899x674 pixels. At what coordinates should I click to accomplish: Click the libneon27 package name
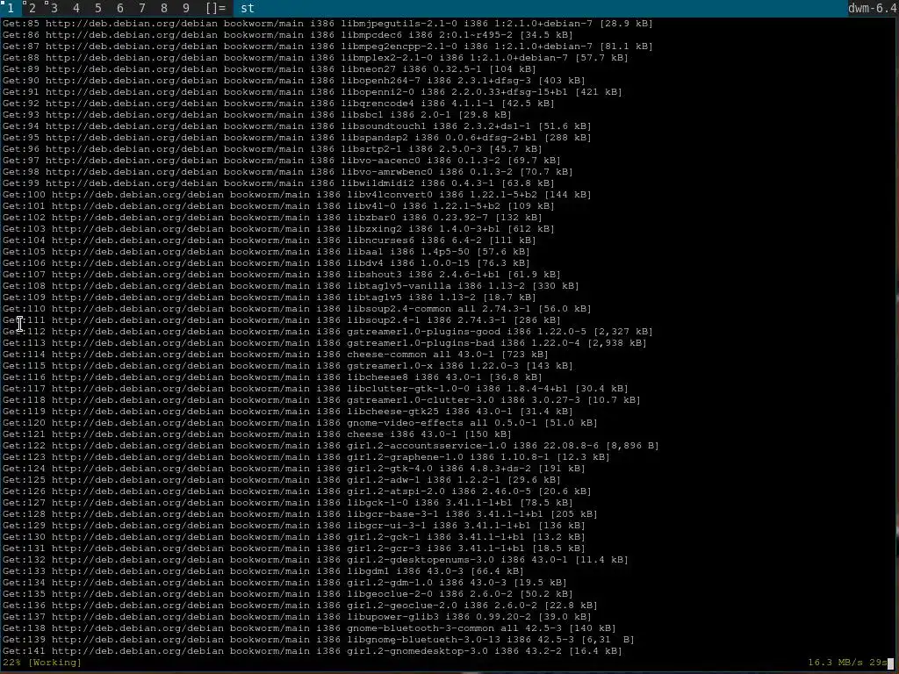click(x=369, y=69)
